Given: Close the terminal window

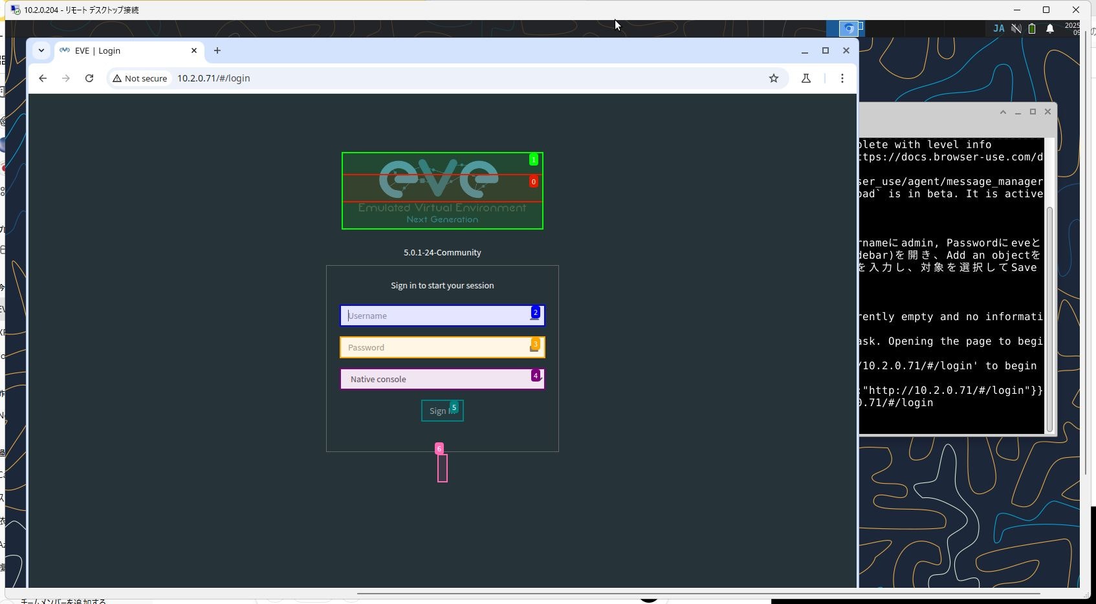Looking at the screenshot, I should pos(1047,112).
